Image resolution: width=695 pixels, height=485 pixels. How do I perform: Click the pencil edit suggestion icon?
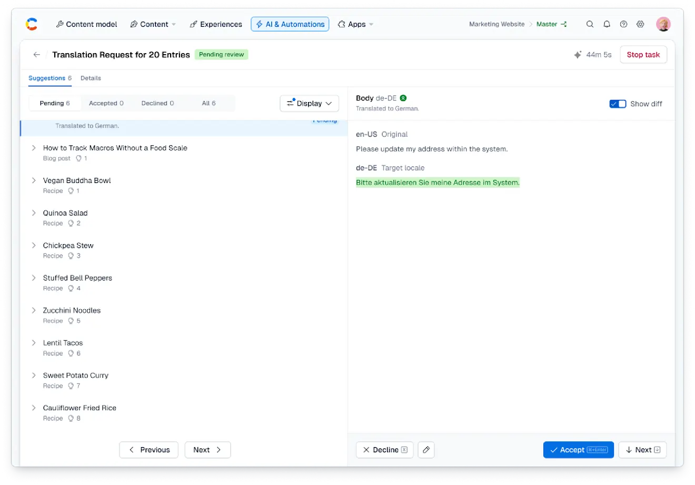tap(426, 450)
